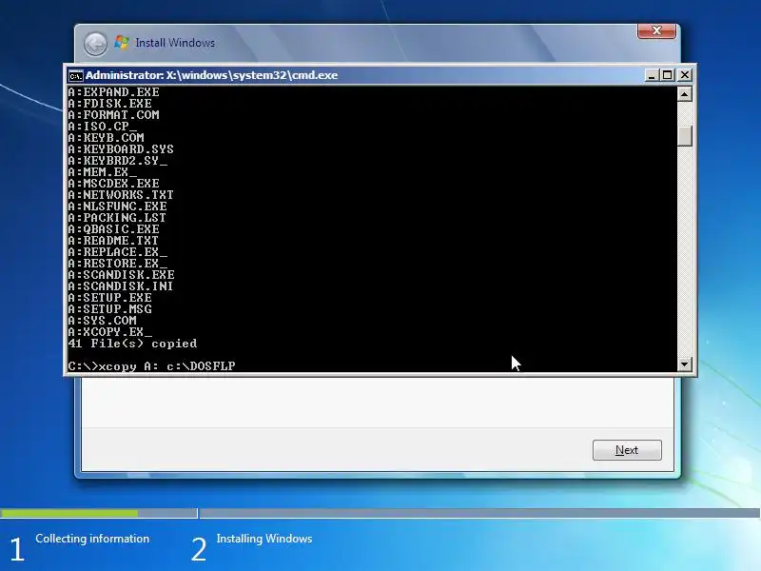Click the line A:REPLACE.EX_

(117, 252)
